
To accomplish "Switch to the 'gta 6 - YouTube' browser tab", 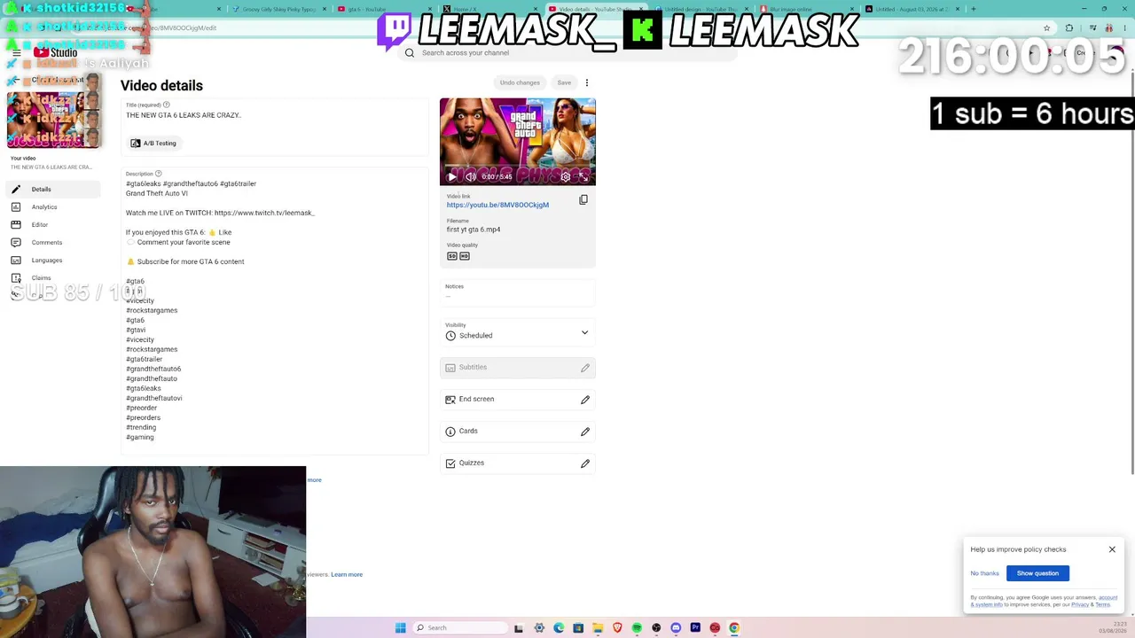I will [385, 9].
